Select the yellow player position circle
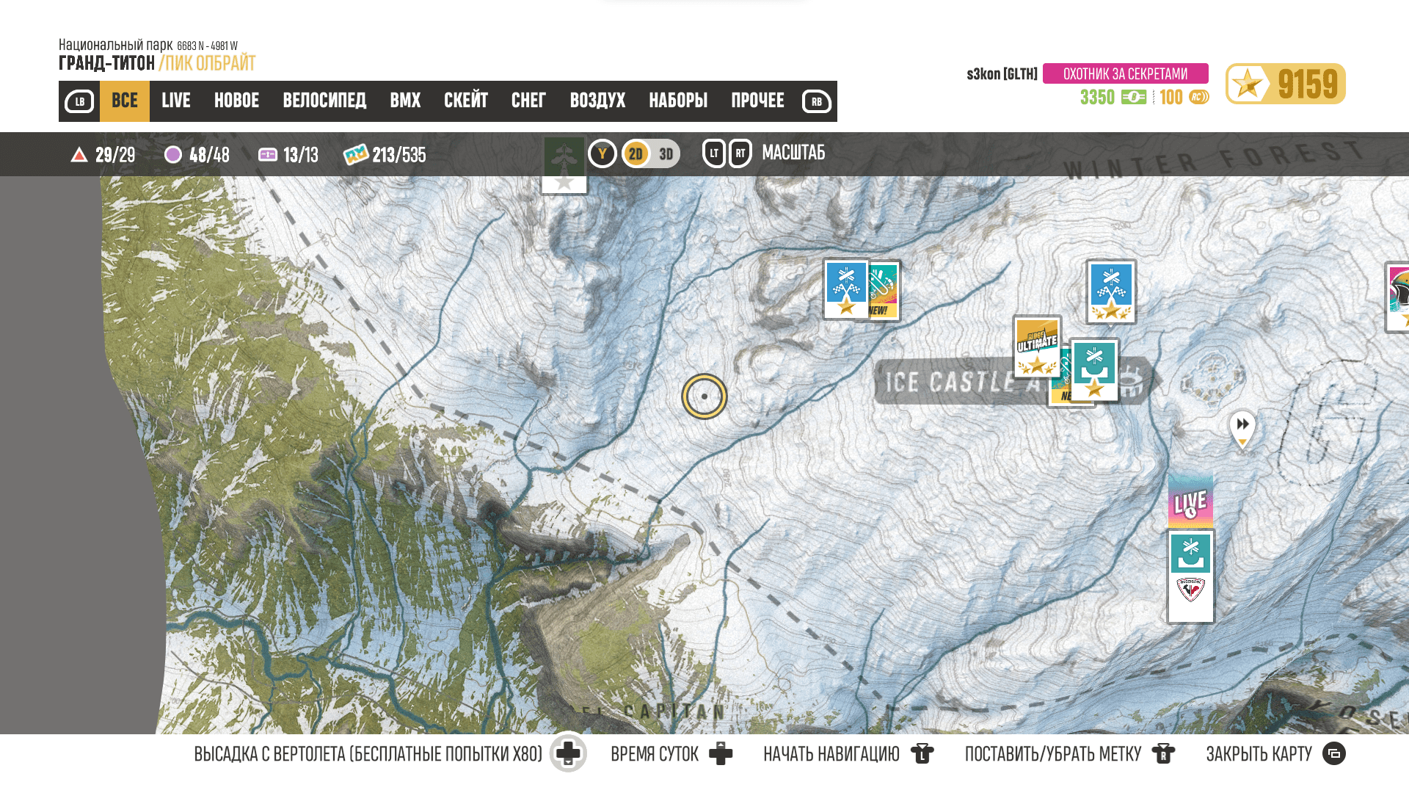This screenshot has height=793, width=1409. [704, 396]
